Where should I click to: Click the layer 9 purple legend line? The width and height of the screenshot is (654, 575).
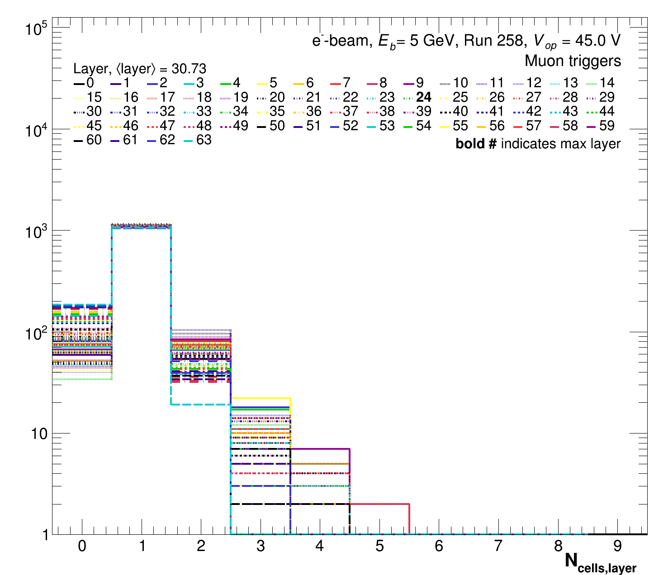[x=408, y=83]
